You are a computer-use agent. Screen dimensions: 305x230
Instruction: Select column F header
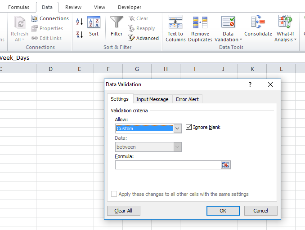pyautogui.click(x=108, y=69)
